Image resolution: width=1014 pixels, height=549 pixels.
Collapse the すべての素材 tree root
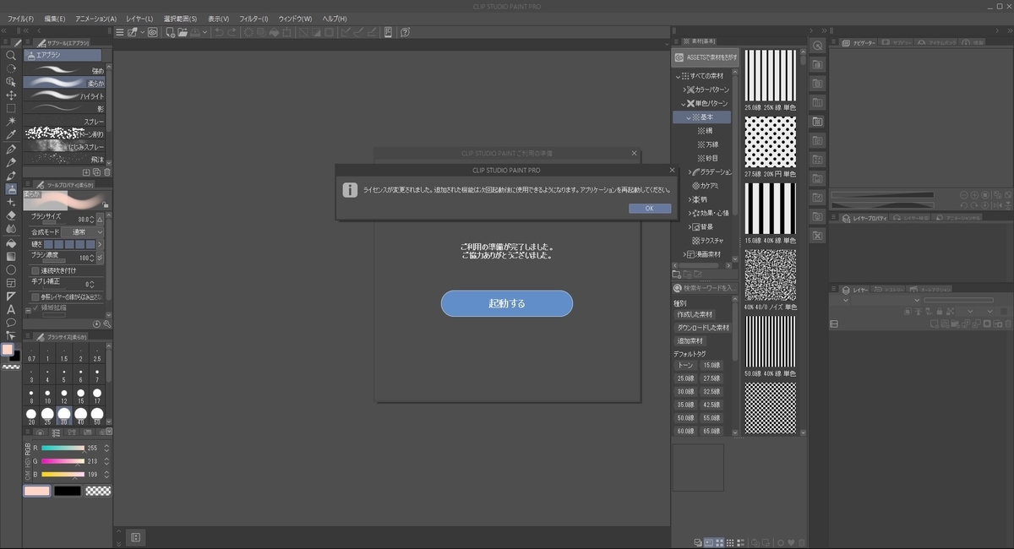pyautogui.click(x=678, y=76)
